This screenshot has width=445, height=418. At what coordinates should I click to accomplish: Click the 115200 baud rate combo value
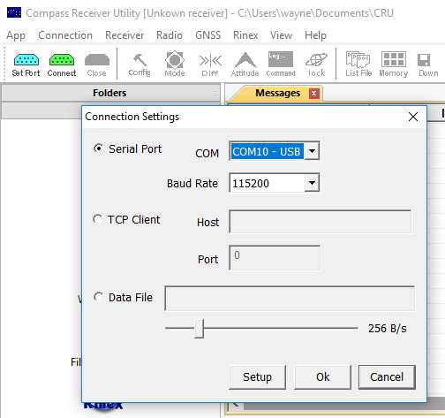pos(268,183)
